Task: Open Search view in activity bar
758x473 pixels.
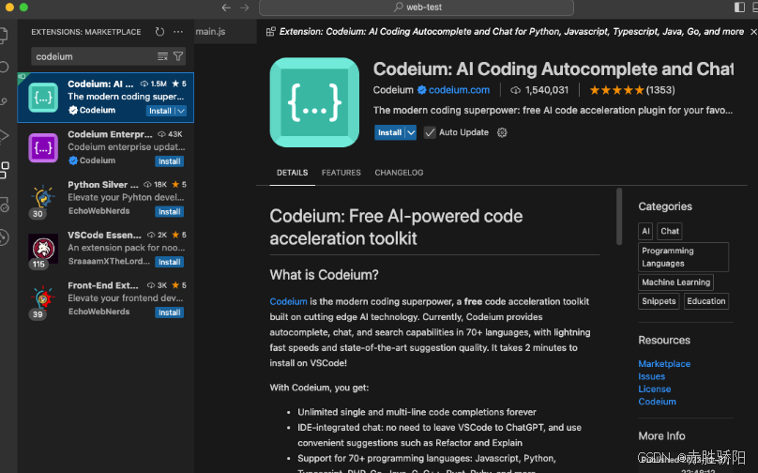Action: pos(4,67)
